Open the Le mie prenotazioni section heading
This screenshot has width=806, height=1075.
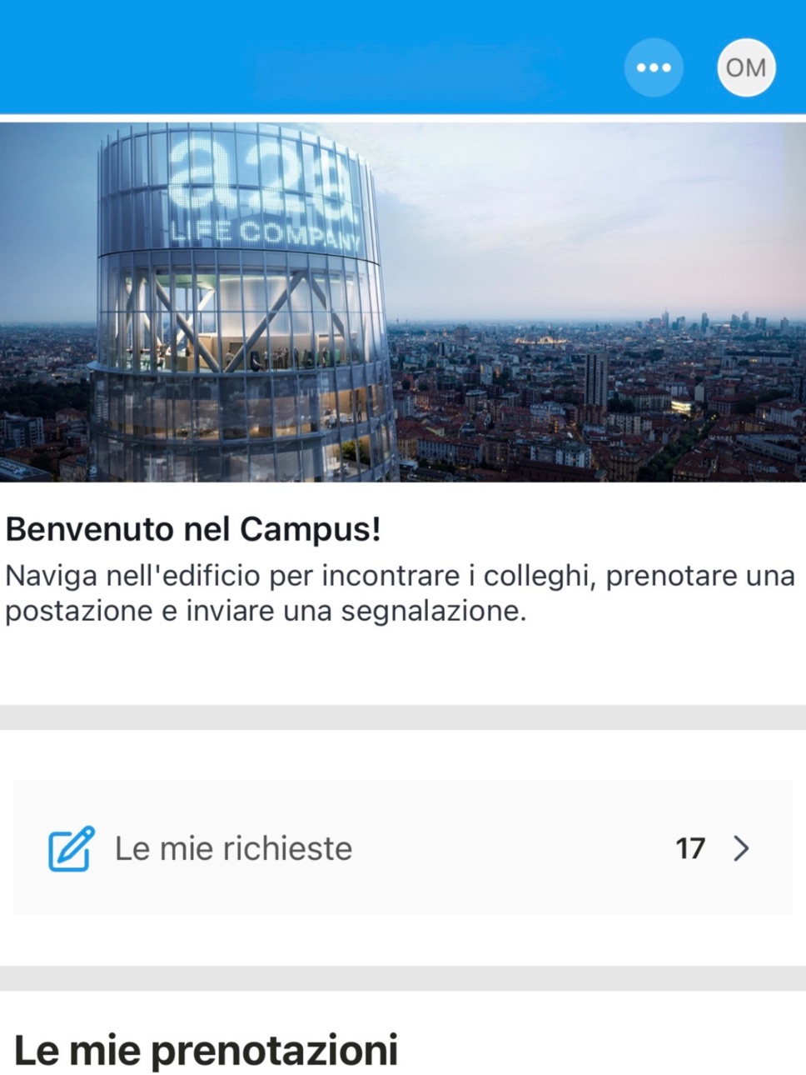point(206,1050)
